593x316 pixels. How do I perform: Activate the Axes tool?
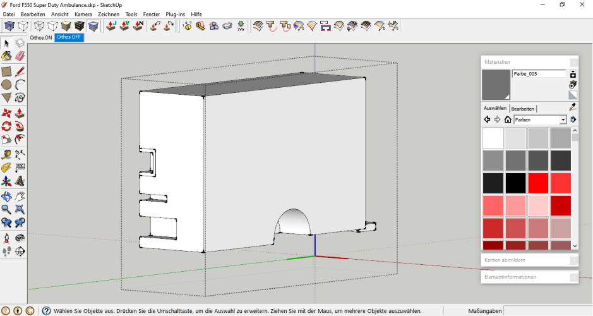click(x=6, y=181)
